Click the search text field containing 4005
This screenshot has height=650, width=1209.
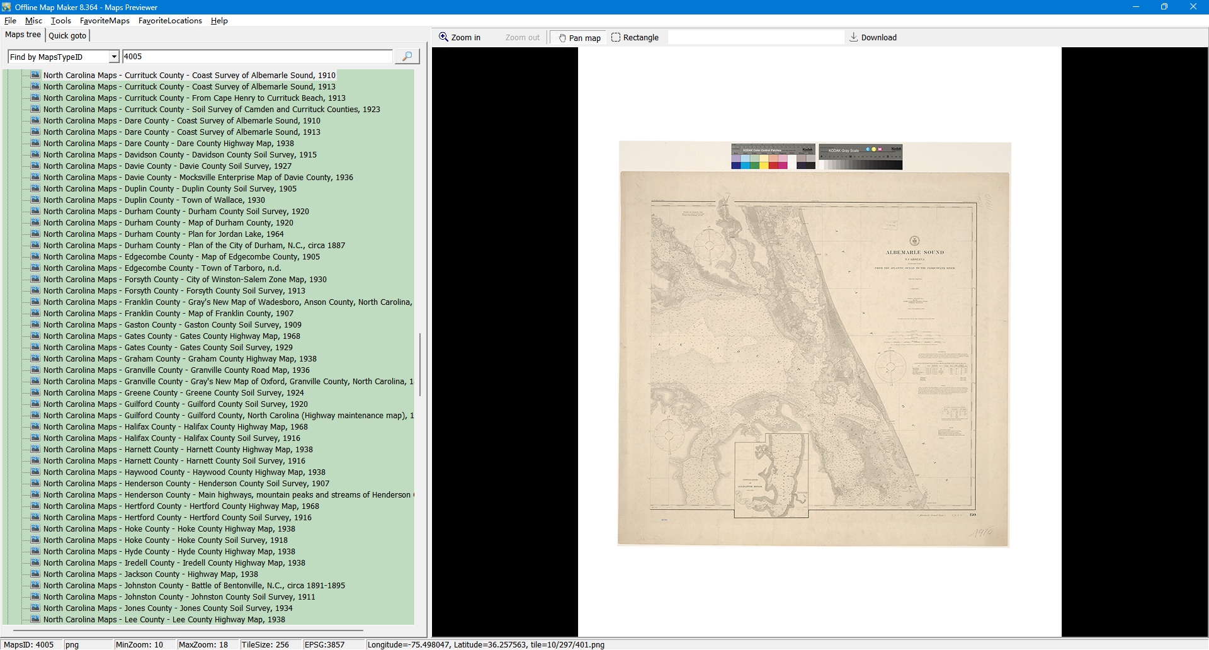click(x=257, y=57)
